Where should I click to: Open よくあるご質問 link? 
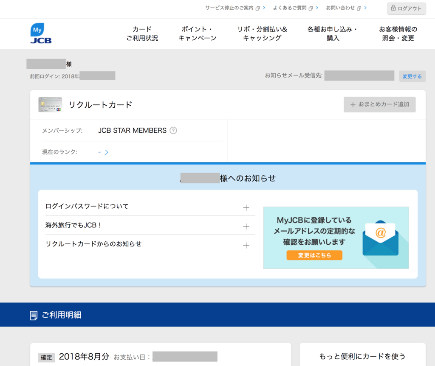coord(290,8)
